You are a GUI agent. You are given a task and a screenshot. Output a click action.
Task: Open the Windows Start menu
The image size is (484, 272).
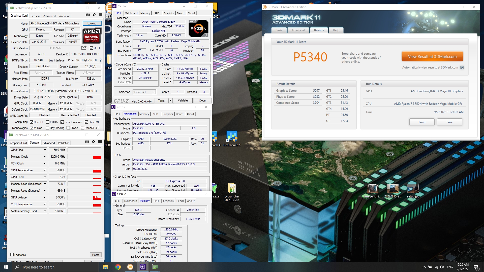pyautogui.click(x=6, y=267)
